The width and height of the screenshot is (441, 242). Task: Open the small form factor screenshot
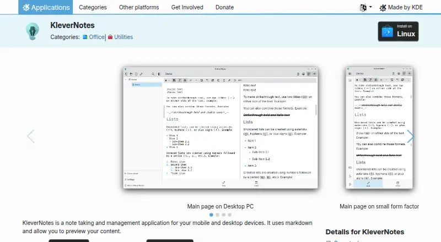click(379, 128)
